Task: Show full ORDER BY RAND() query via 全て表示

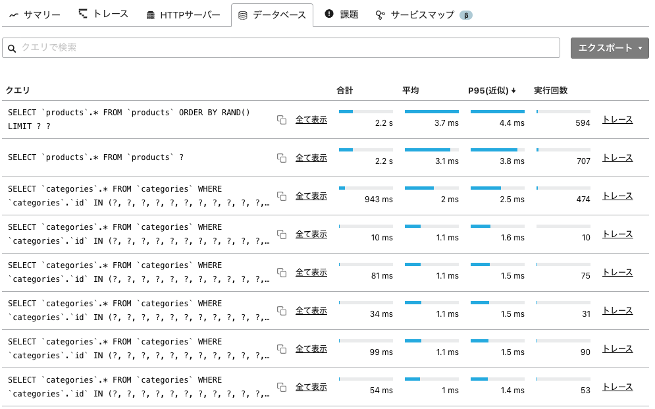Action: (311, 119)
